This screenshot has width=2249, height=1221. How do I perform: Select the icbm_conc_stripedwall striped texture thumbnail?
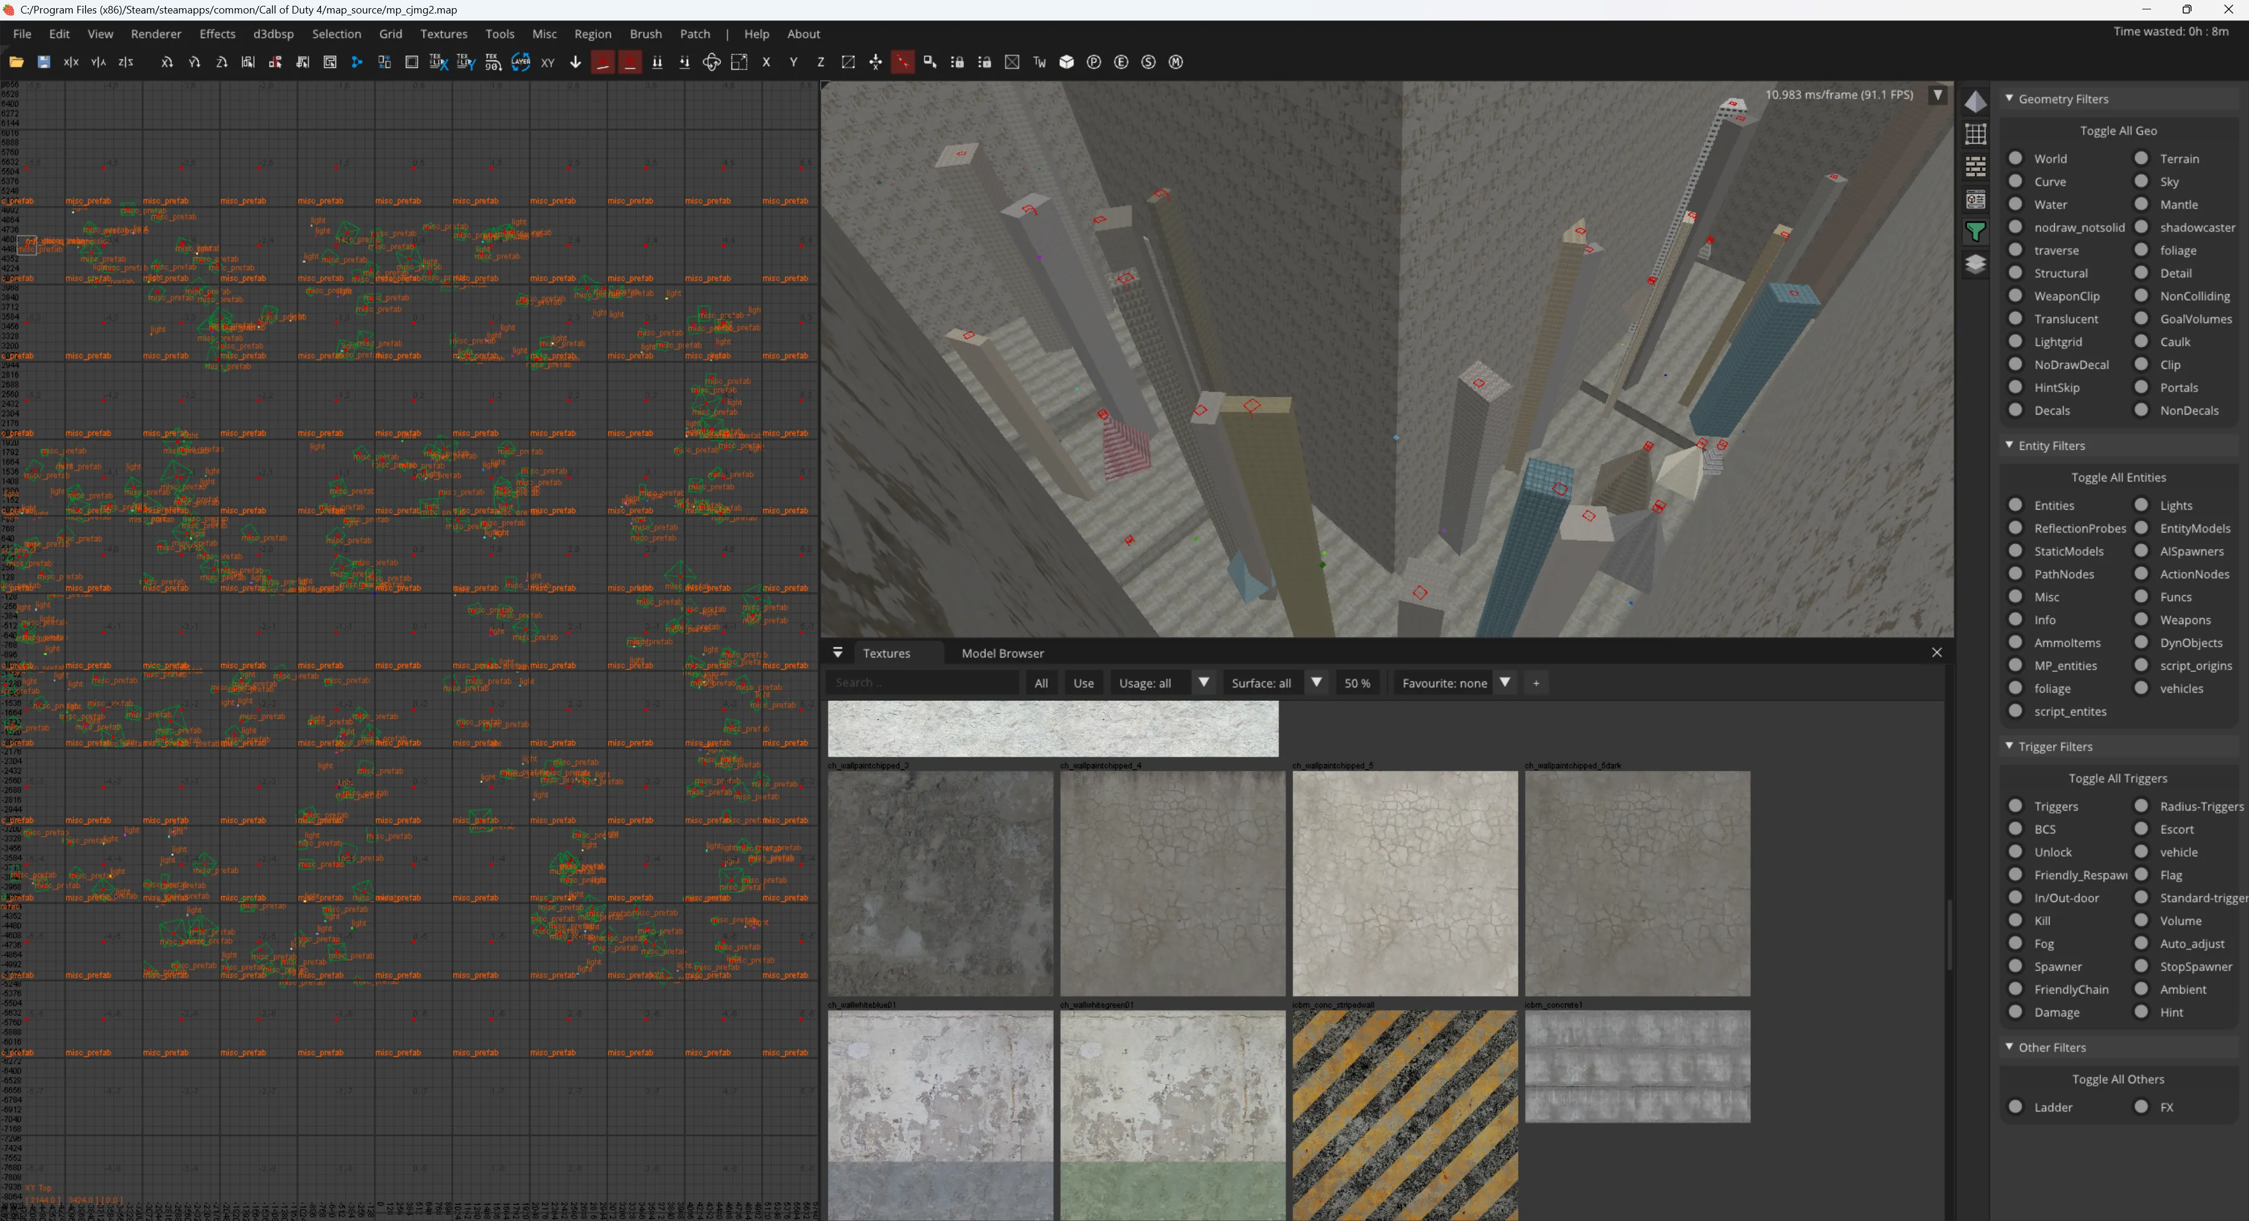coord(1404,1114)
